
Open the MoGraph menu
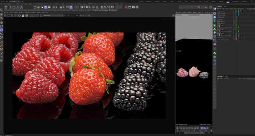pos(40,4)
